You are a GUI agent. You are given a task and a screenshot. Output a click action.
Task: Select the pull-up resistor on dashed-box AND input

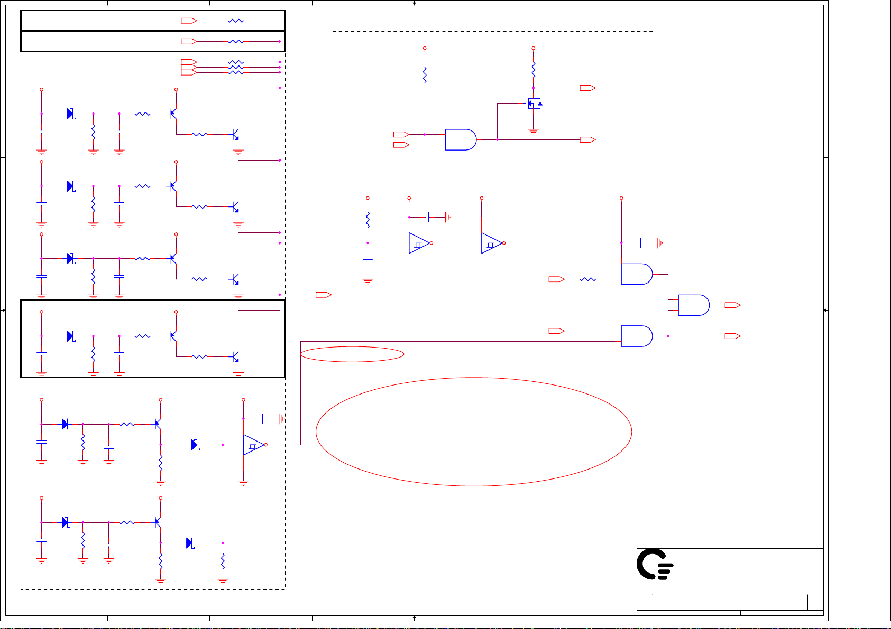tap(425, 75)
